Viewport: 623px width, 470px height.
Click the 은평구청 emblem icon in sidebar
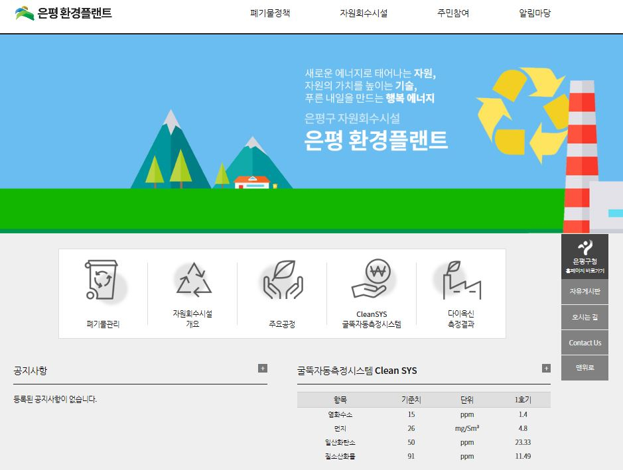coord(585,247)
